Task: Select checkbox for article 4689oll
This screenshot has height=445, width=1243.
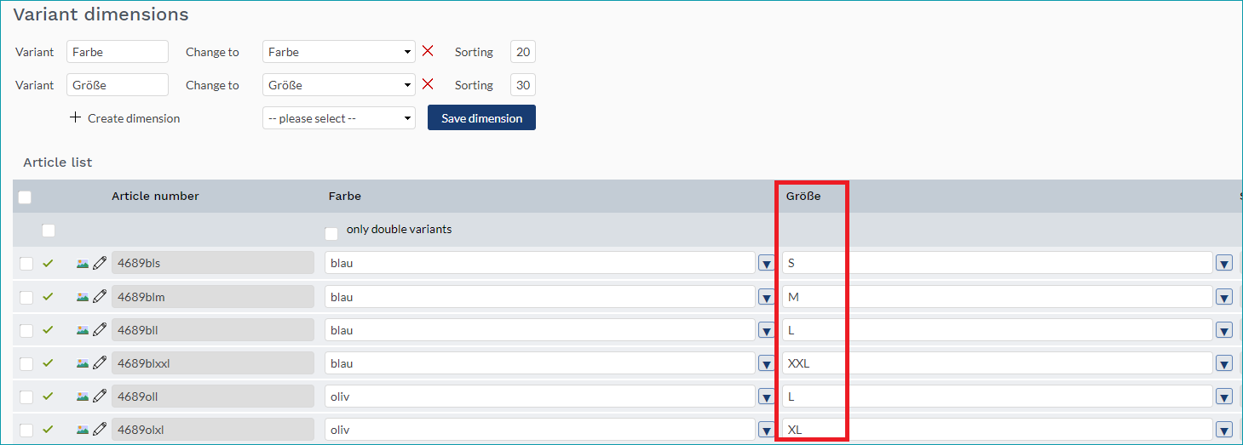Action: coord(26,397)
